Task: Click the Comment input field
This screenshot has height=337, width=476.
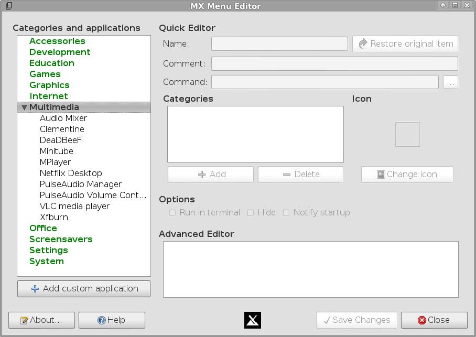Action: coord(334,64)
